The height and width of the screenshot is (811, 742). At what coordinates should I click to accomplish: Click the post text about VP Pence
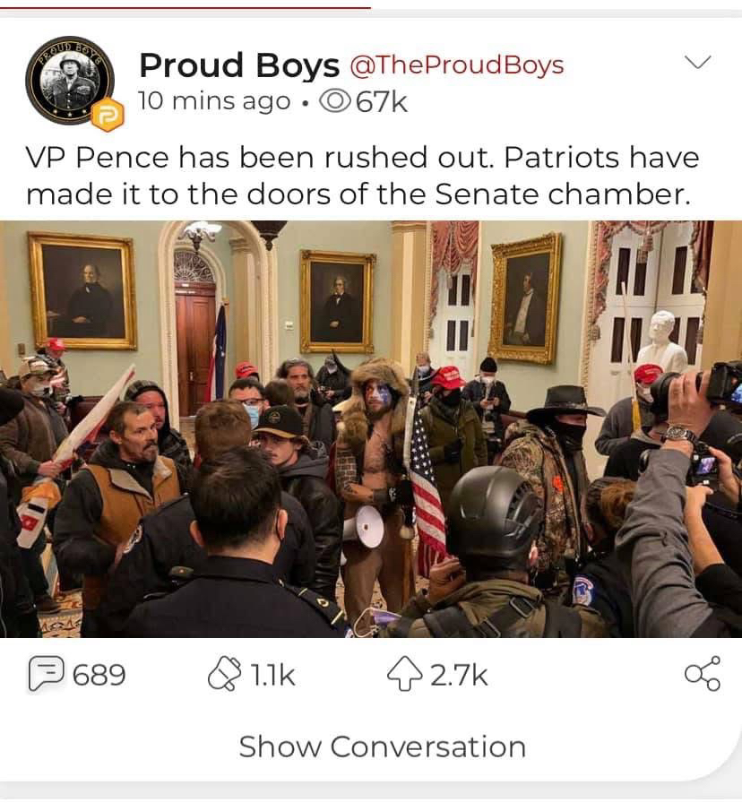(362, 176)
